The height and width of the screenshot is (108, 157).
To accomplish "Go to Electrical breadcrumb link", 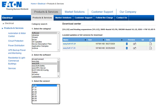I will click(41, 4).
